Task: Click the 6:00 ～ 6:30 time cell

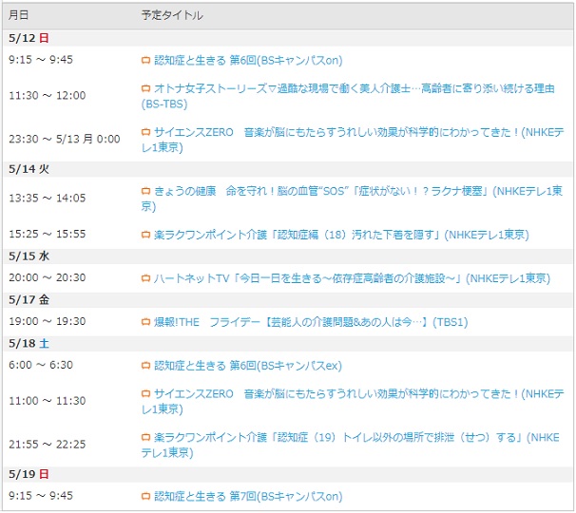Action: tap(41, 365)
